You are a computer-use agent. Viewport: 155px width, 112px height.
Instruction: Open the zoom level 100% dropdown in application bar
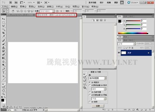coord(34,3)
